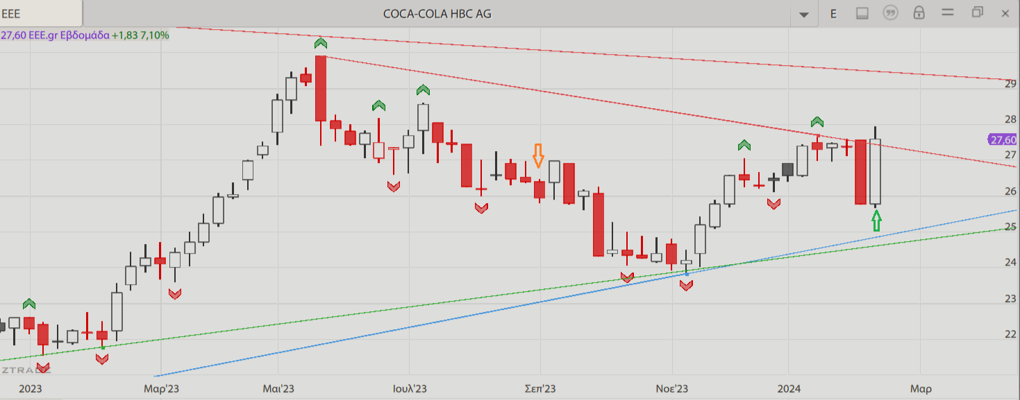1020x400 pixels.
Task: Click the tall red candle at the May 2023 peak
Action: click(320, 88)
